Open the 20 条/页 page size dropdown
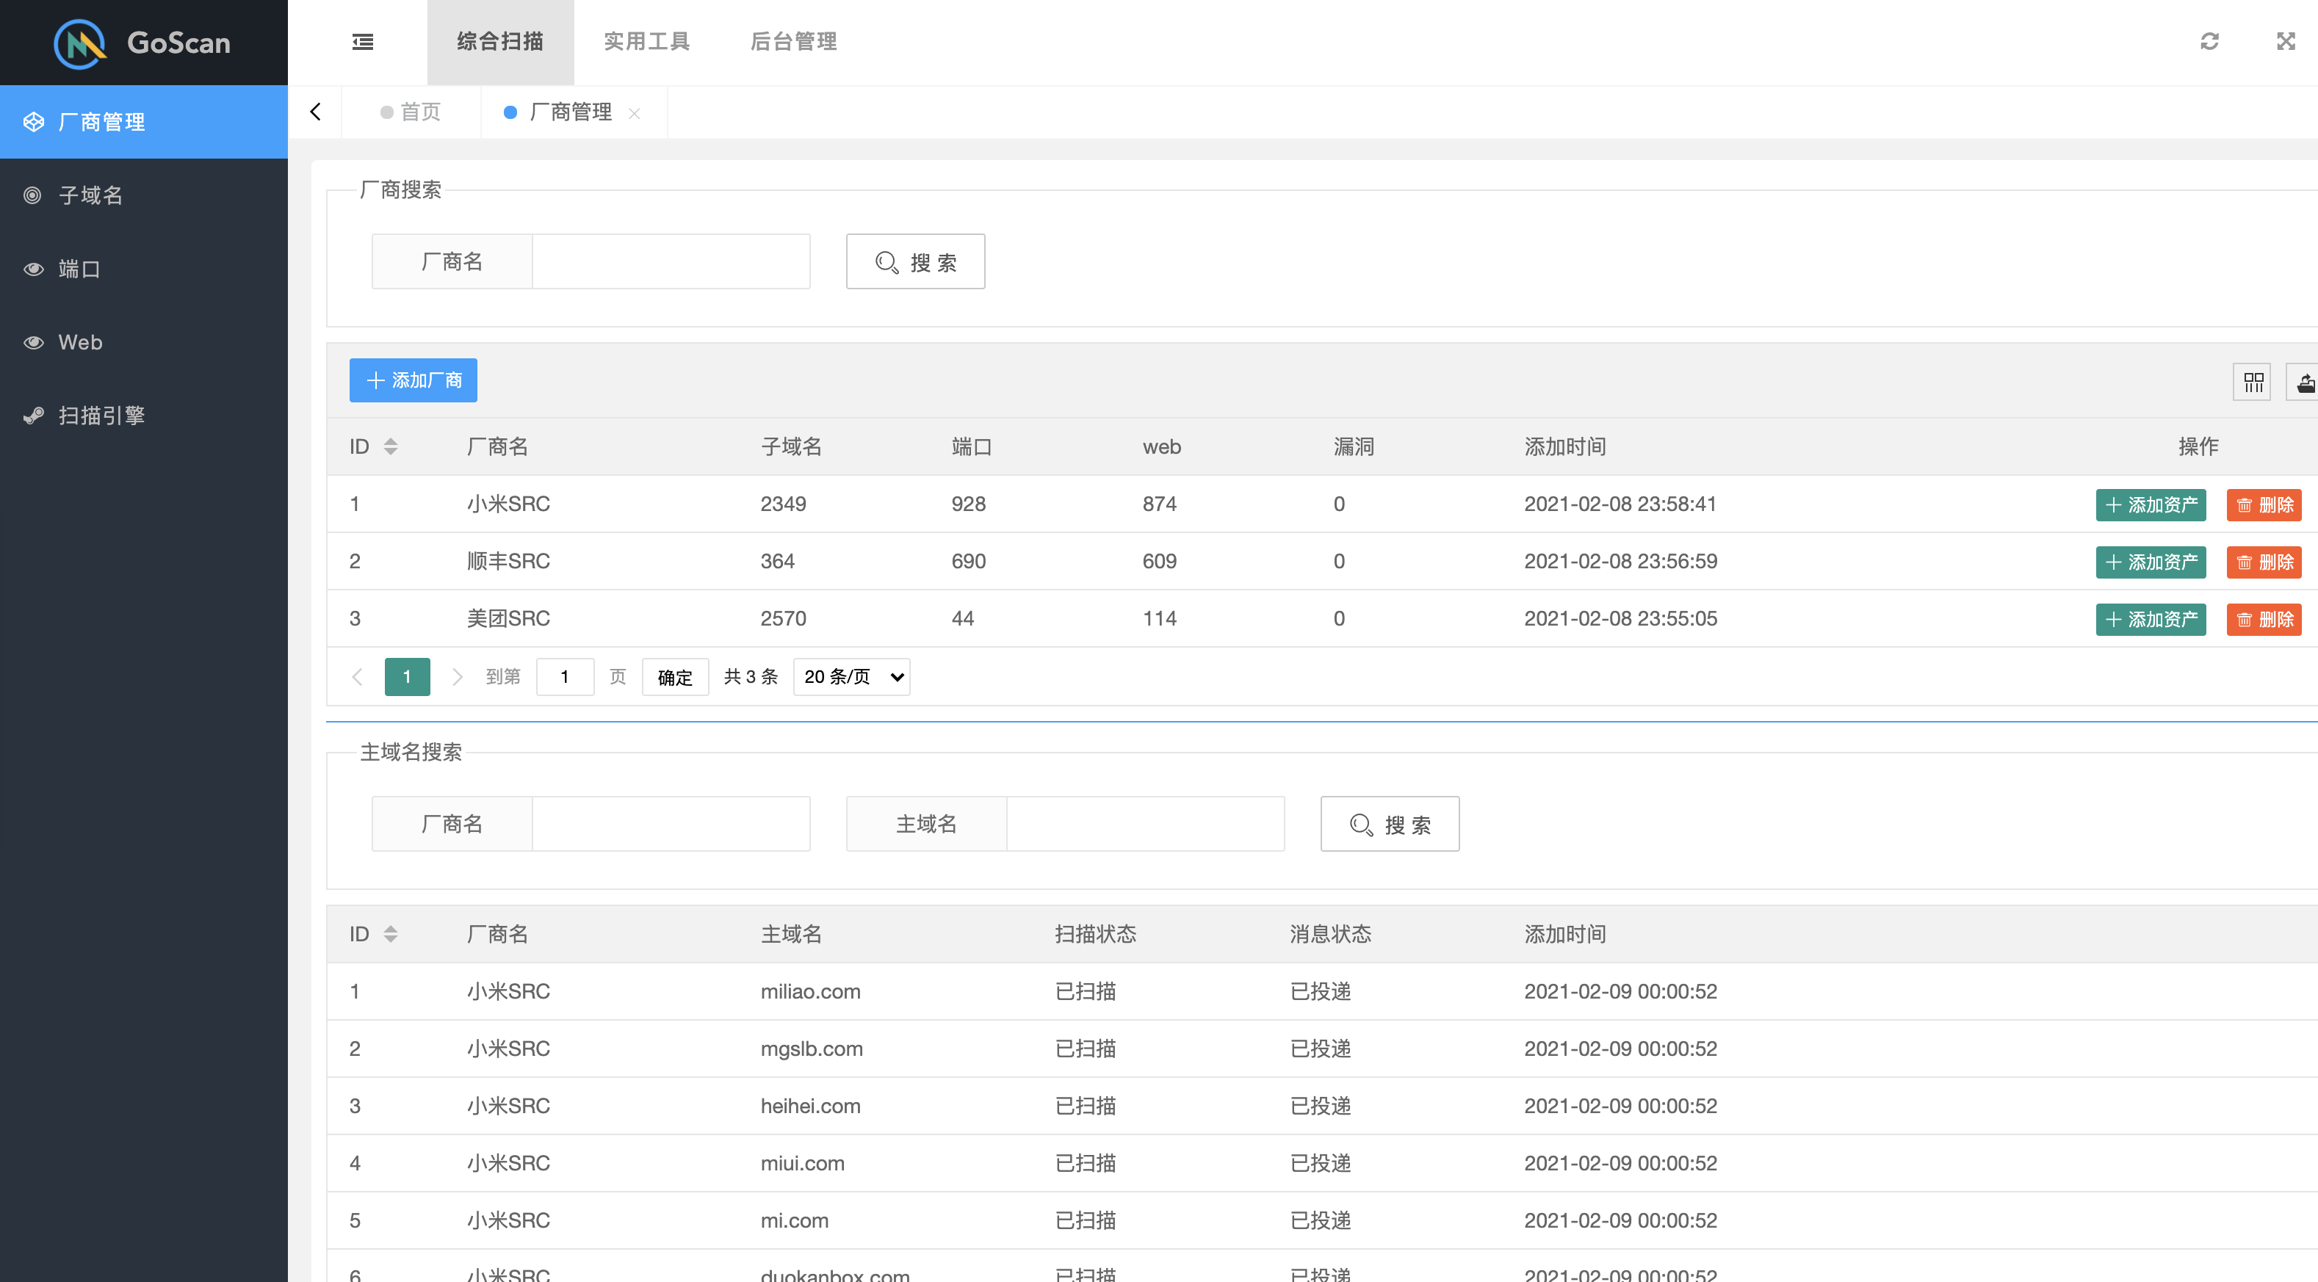The width and height of the screenshot is (2318, 1282). tap(851, 676)
